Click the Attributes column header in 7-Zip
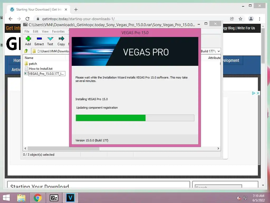 coord(214,58)
